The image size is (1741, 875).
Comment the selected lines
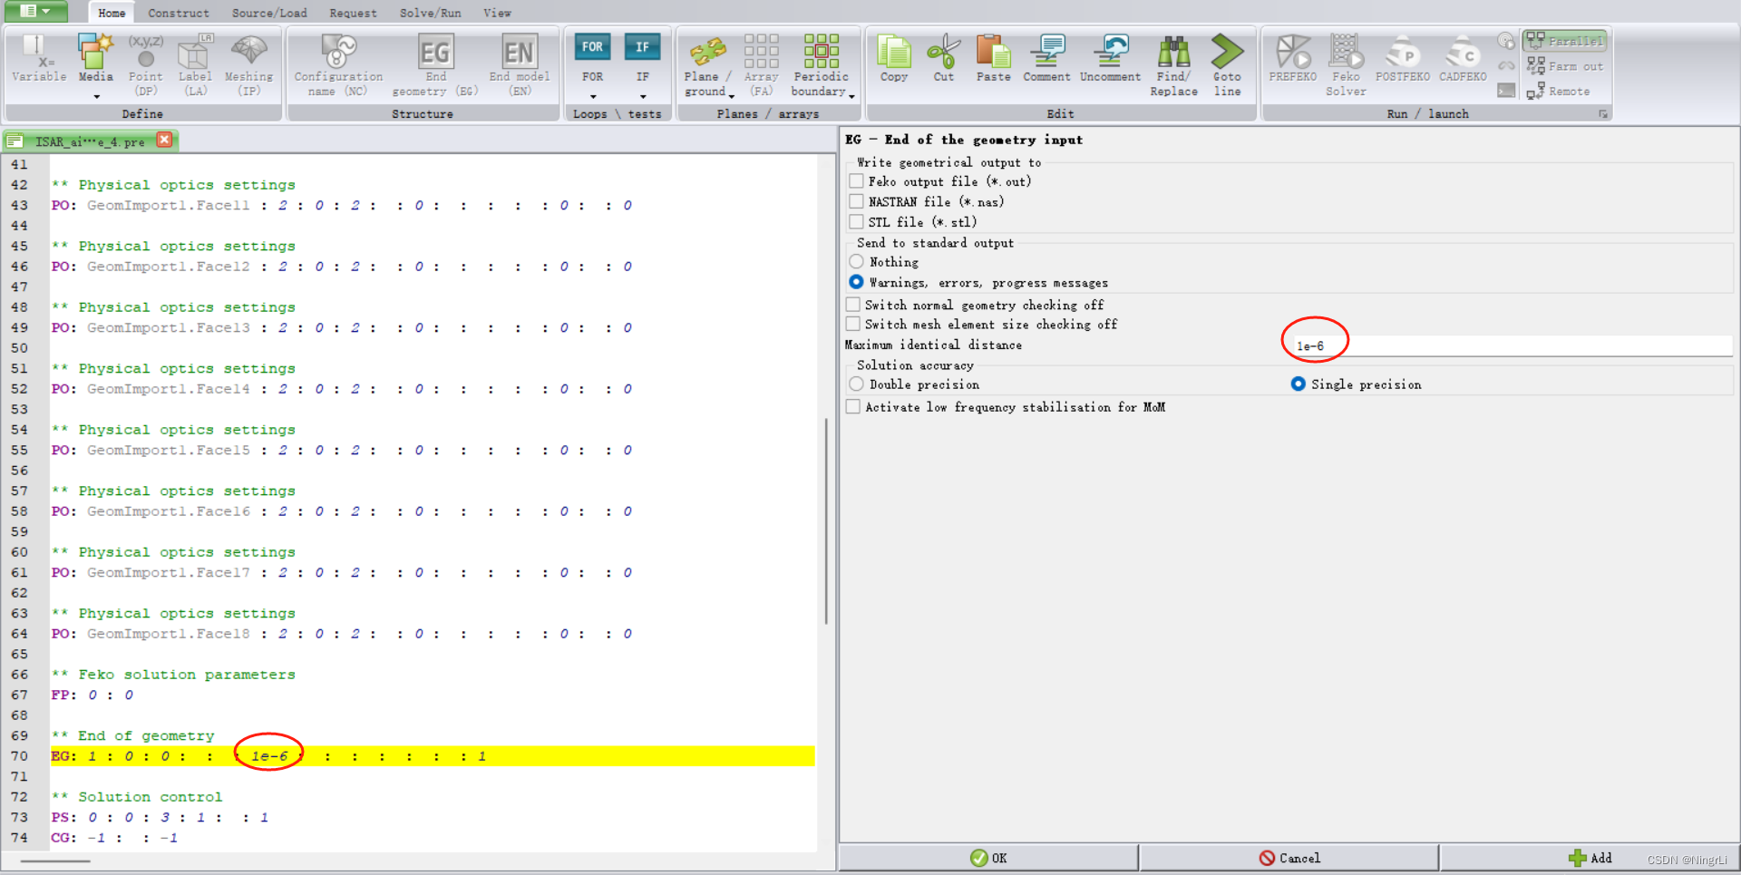tap(1046, 59)
